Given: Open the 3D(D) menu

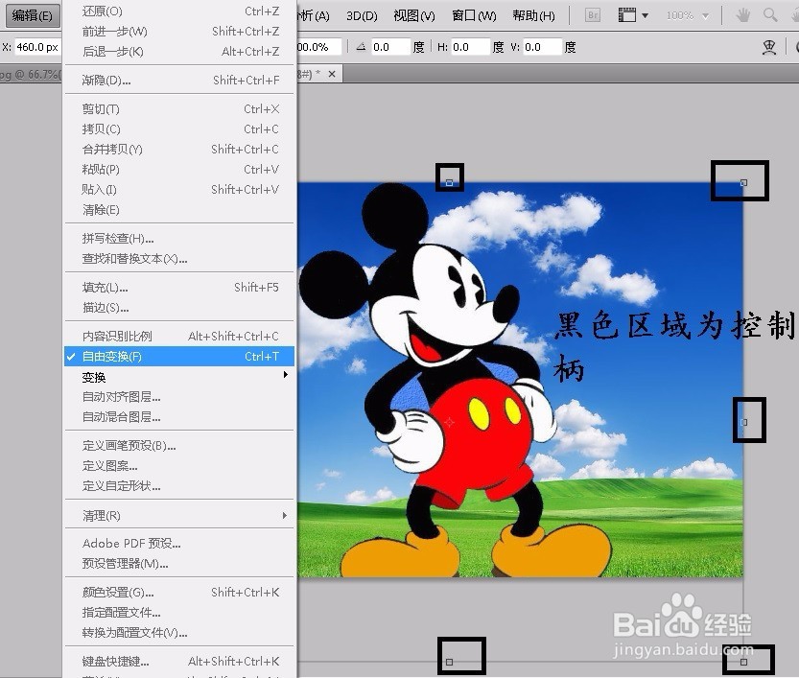Looking at the screenshot, I should 362,15.
